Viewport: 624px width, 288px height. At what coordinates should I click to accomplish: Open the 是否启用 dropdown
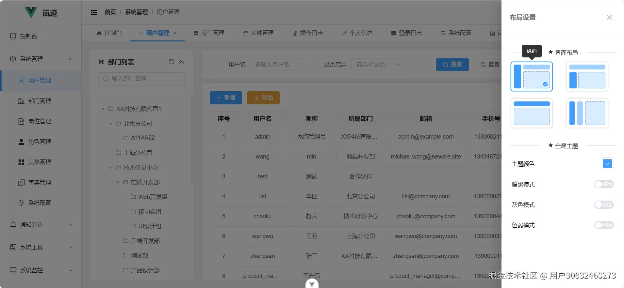pos(378,65)
